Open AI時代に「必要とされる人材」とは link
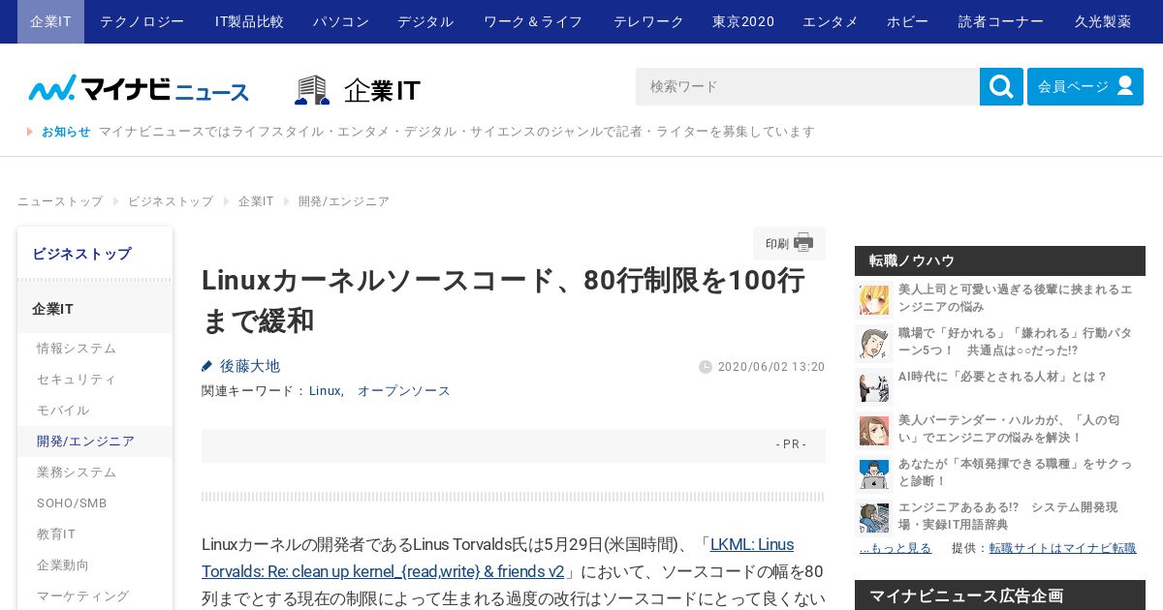This screenshot has width=1163, height=610. (x=1002, y=377)
